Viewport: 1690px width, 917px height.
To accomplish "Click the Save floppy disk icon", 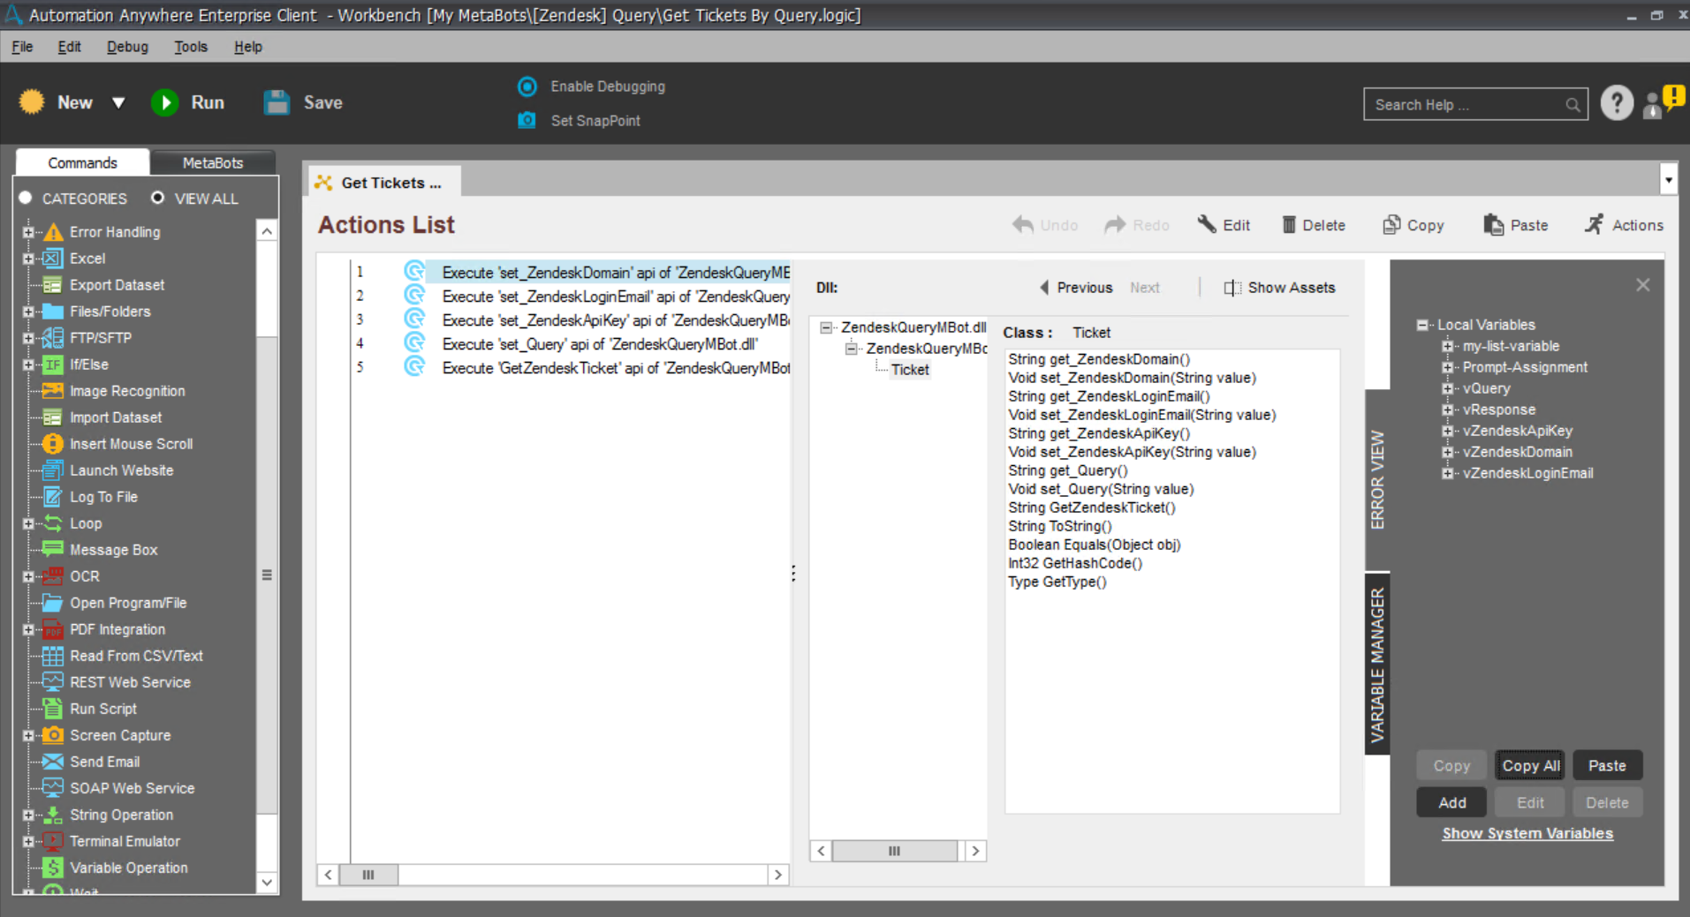I will pyautogui.click(x=277, y=102).
